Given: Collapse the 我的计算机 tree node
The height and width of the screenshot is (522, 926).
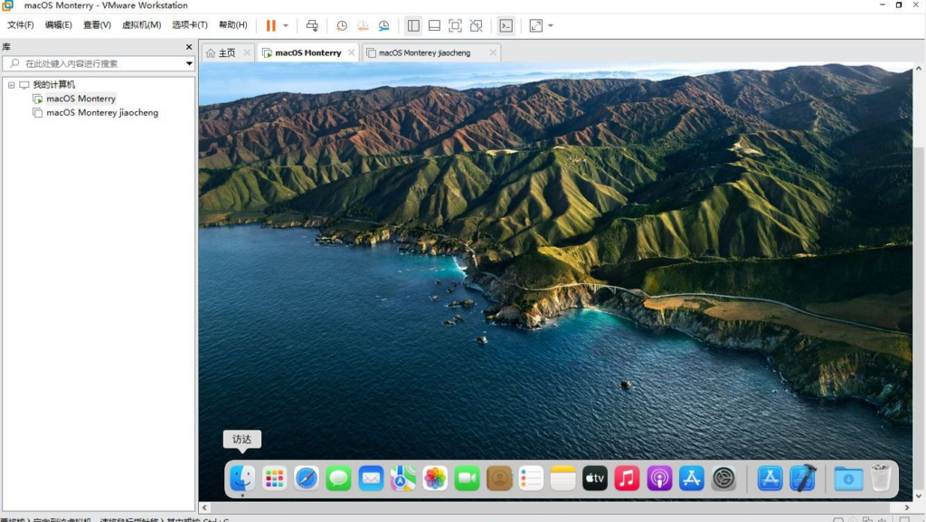Looking at the screenshot, I should click(11, 84).
